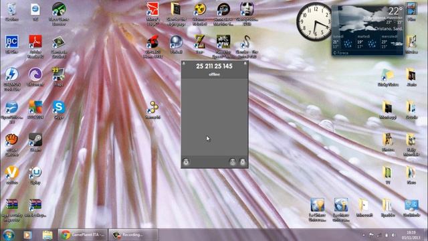
Task: Open the Uplay desktop shortcut
Action: (35, 175)
